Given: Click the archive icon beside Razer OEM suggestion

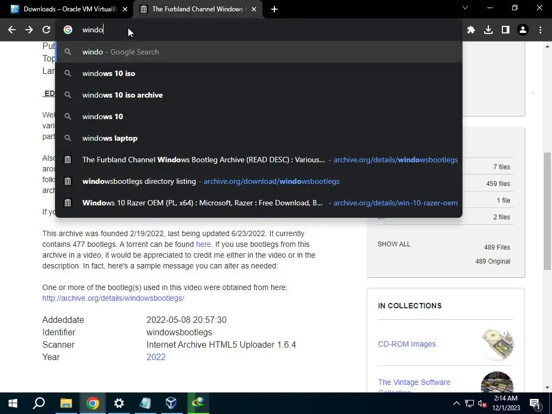Looking at the screenshot, I should click(x=67, y=203).
